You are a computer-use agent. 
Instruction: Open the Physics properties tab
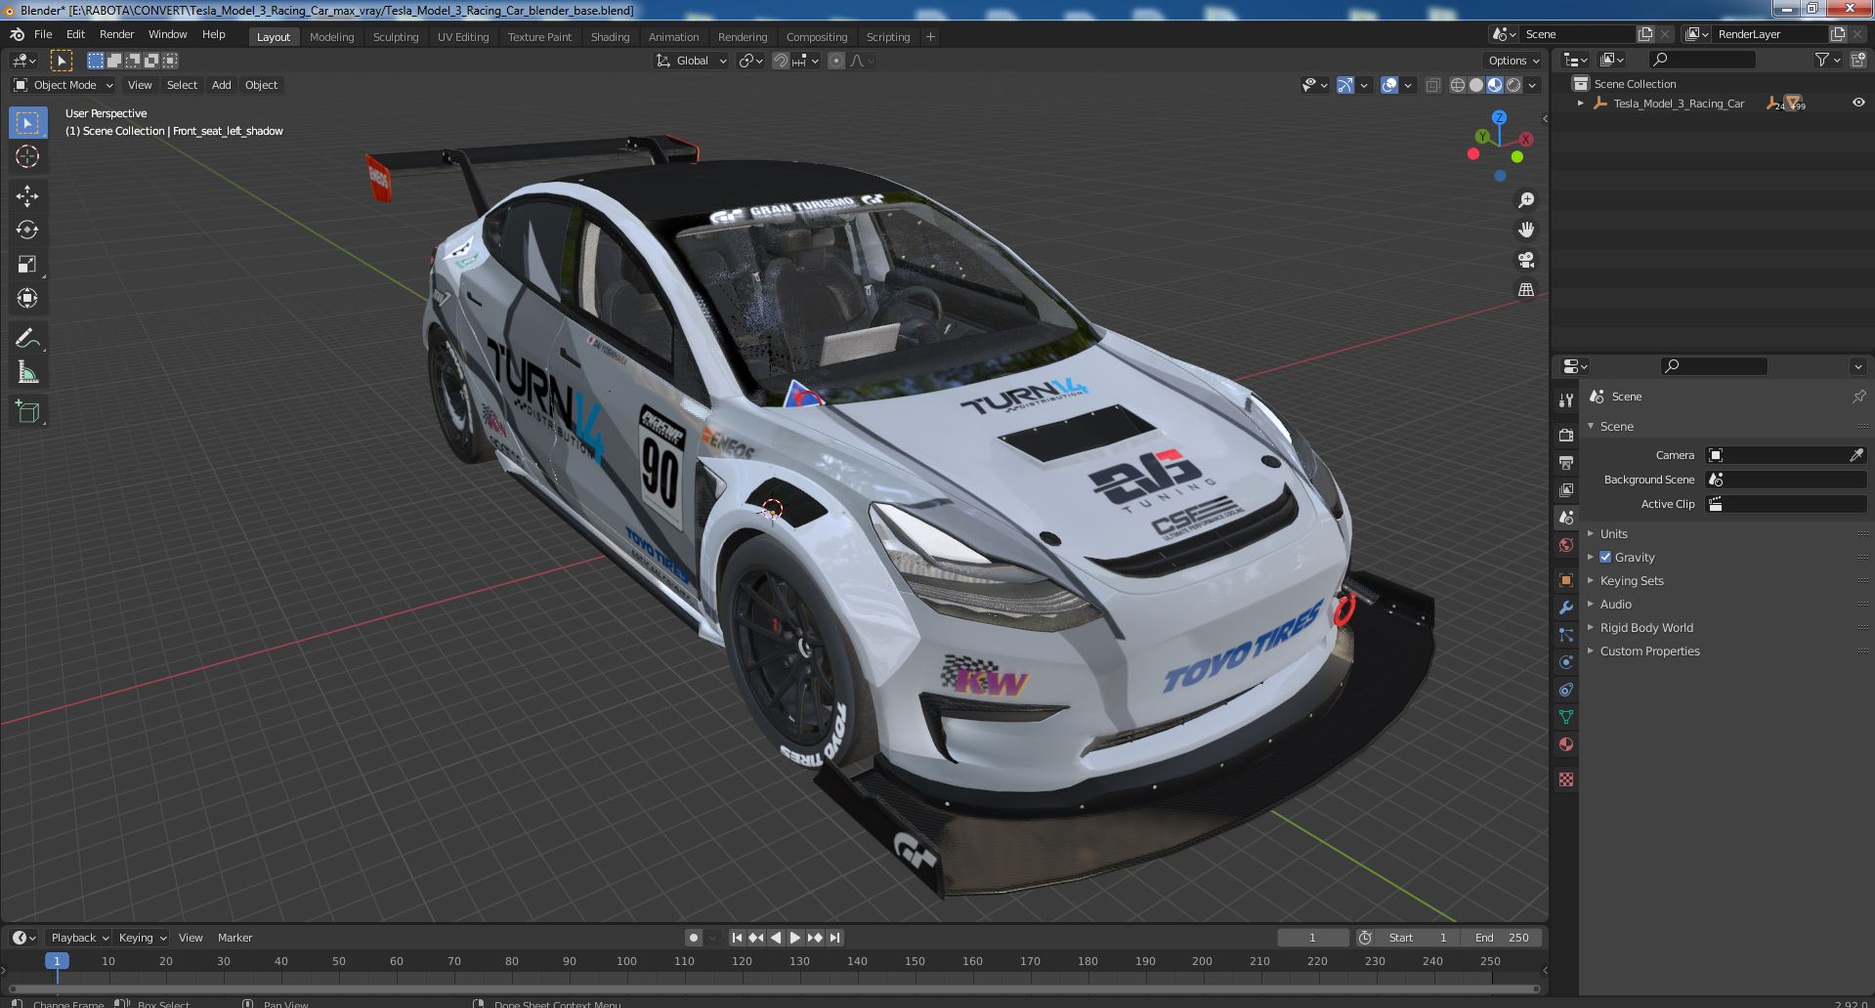pyautogui.click(x=1566, y=662)
